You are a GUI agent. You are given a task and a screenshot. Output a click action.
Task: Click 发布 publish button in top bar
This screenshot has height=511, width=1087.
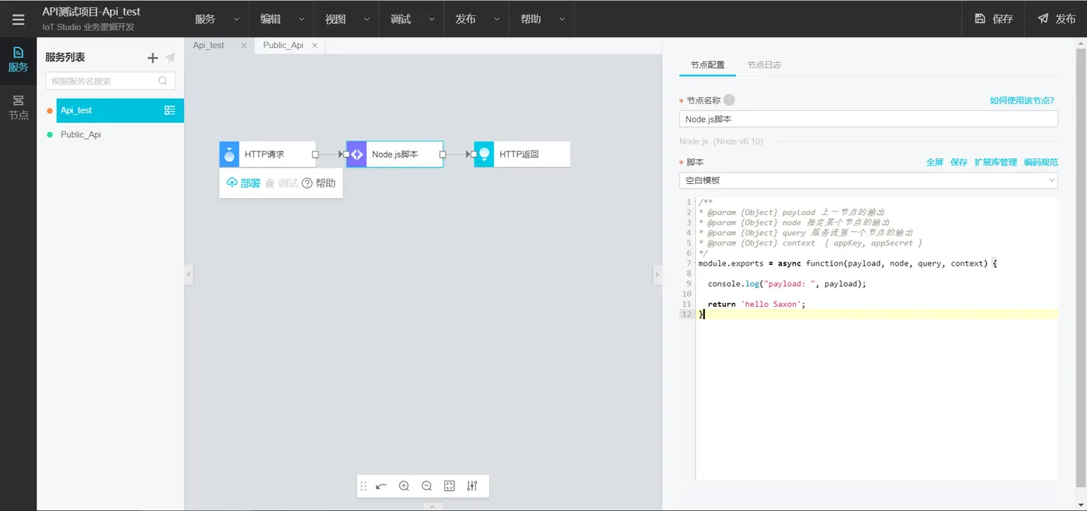(x=1057, y=19)
